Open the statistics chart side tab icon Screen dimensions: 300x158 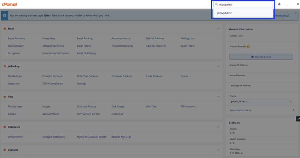click(x=298, y=119)
